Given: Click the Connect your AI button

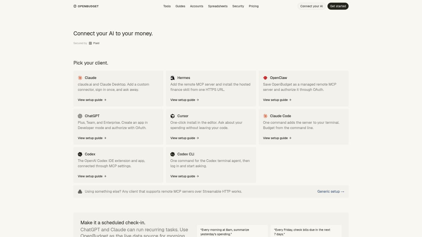Looking at the screenshot, I should click(x=312, y=6).
